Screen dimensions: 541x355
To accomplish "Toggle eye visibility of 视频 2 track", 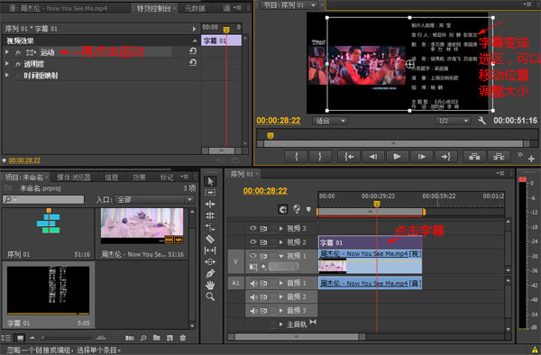I will tap(252, 242).
